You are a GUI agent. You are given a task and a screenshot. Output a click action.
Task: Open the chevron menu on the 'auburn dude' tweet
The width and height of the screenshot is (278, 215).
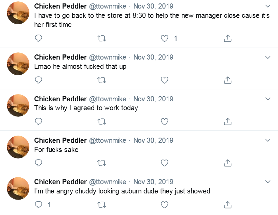click(268, 182)
